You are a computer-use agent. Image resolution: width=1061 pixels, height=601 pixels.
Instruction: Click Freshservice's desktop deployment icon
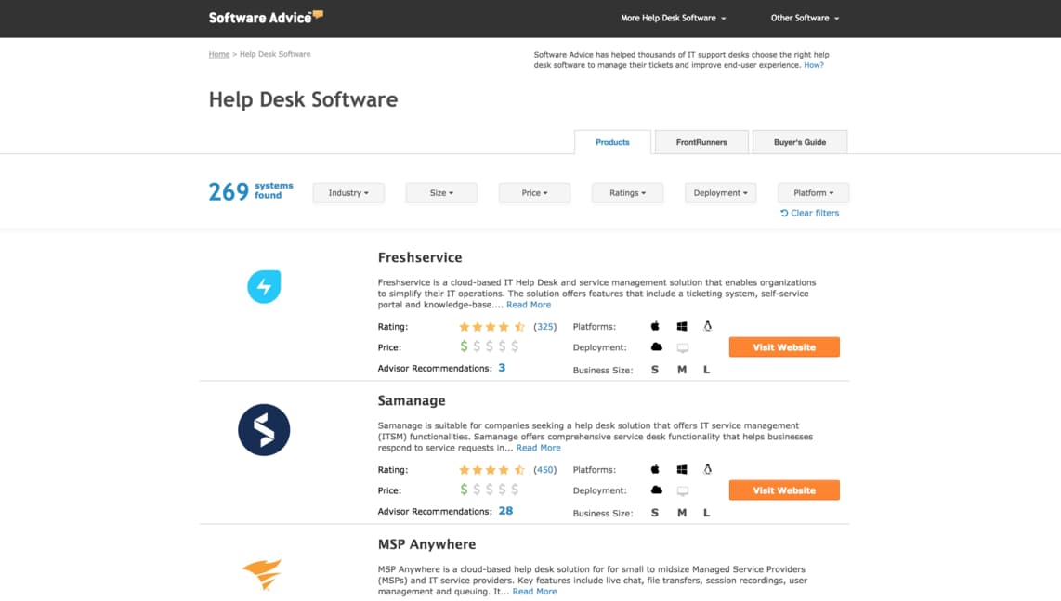pyautogui.click(x=683, y=348)
